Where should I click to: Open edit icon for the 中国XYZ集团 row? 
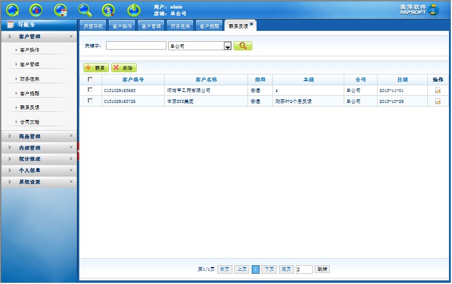437,102
